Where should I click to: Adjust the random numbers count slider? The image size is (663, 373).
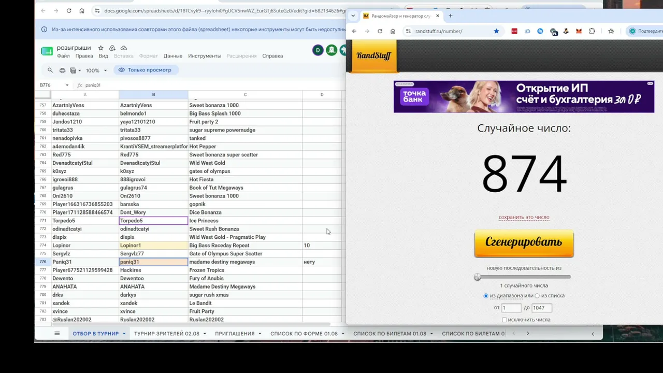[478, 277]
